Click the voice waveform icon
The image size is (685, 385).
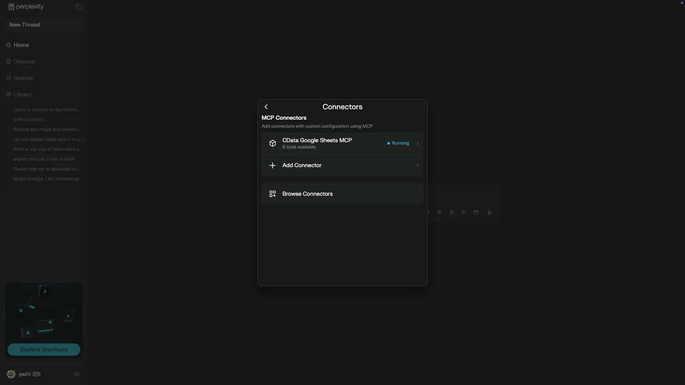tap(464, 212)
